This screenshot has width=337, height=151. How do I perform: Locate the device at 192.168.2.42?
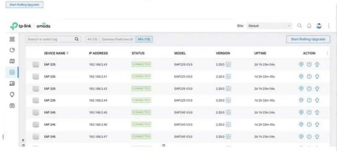pos(301,88)
